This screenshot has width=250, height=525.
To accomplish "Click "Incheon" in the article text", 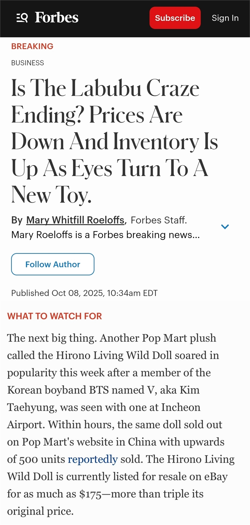I will coord(181,407).
